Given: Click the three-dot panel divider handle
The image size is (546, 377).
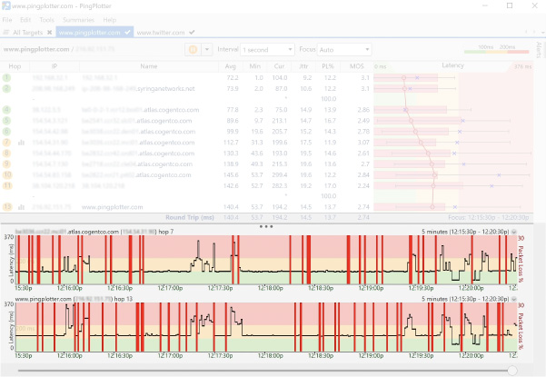Looking at the screenshot, I should (266, 226).
